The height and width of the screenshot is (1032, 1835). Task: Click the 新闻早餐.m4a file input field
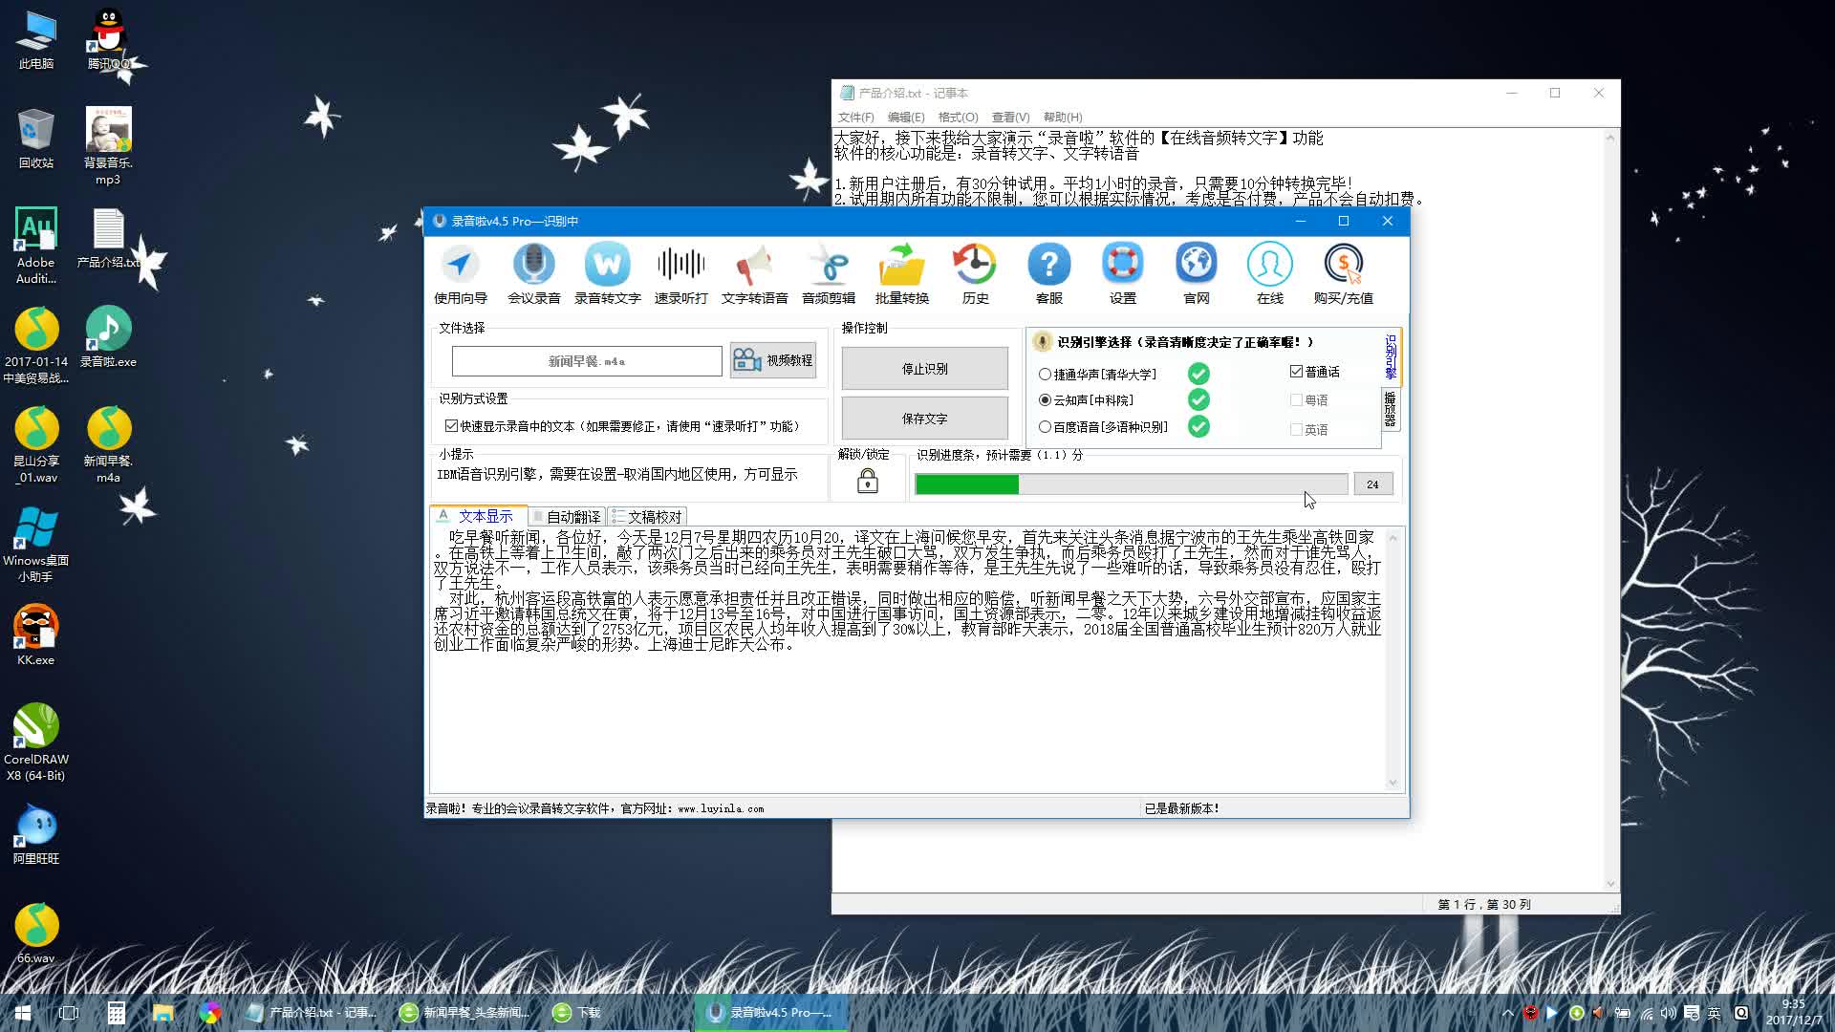pos(587,361)
